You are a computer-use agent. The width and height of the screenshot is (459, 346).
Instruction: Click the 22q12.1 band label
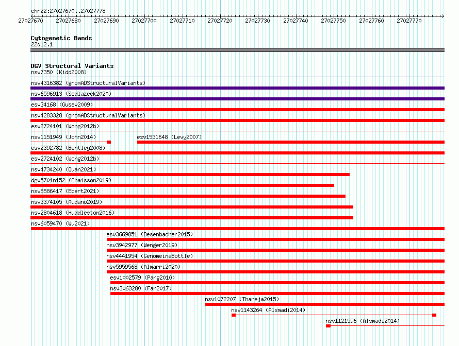click(42, 44)
